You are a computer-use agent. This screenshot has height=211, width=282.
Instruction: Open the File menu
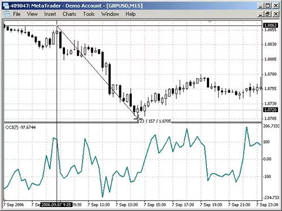(16, 14)
